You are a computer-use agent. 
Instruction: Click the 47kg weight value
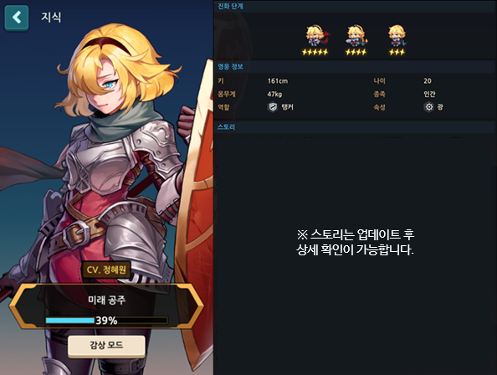tap(274, 94)
